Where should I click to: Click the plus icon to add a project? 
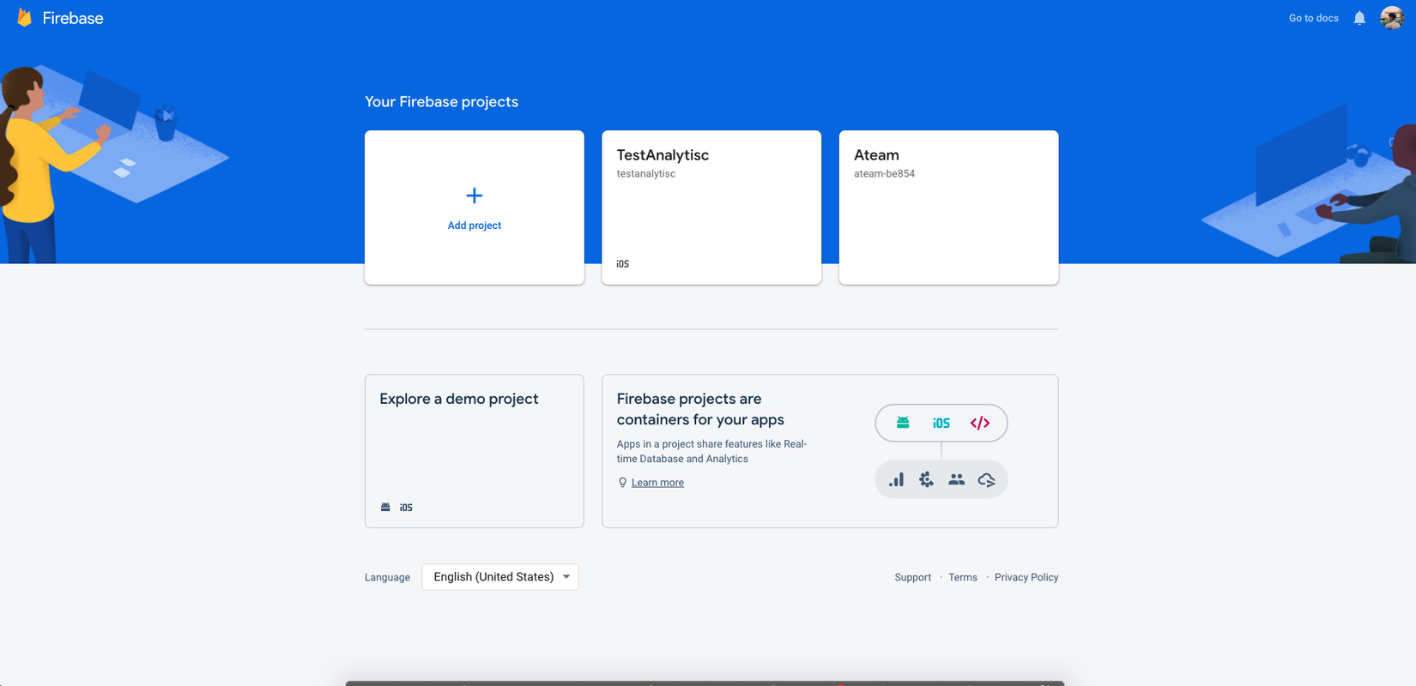[475, 196]
